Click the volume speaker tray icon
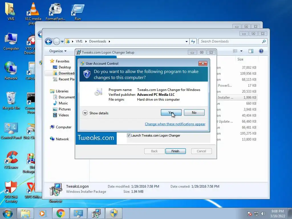Image resolution: width=292 pixels, height=219 pixels. (263, 214)
